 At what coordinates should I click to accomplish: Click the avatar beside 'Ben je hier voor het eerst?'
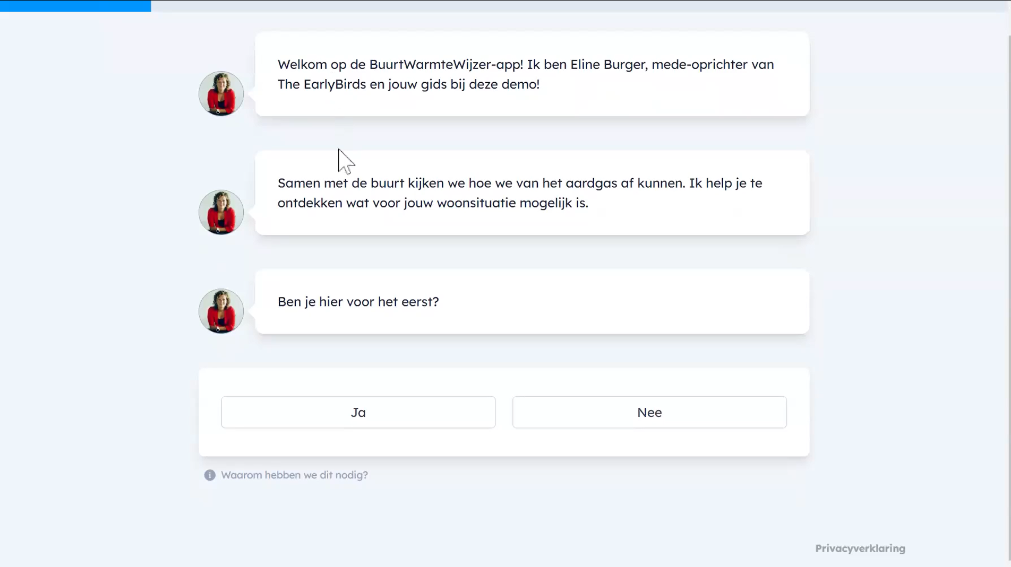(221, 311)
